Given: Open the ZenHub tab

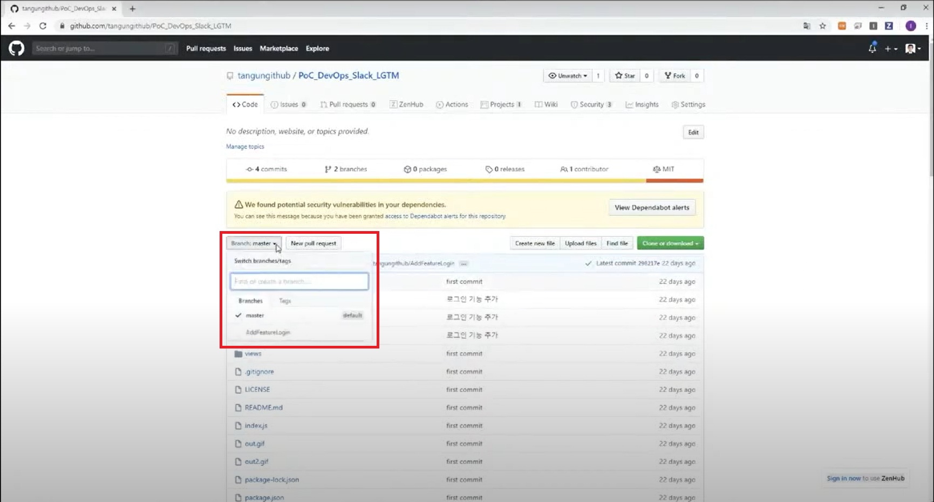Looking at the screenshot, I should [406, 104].
